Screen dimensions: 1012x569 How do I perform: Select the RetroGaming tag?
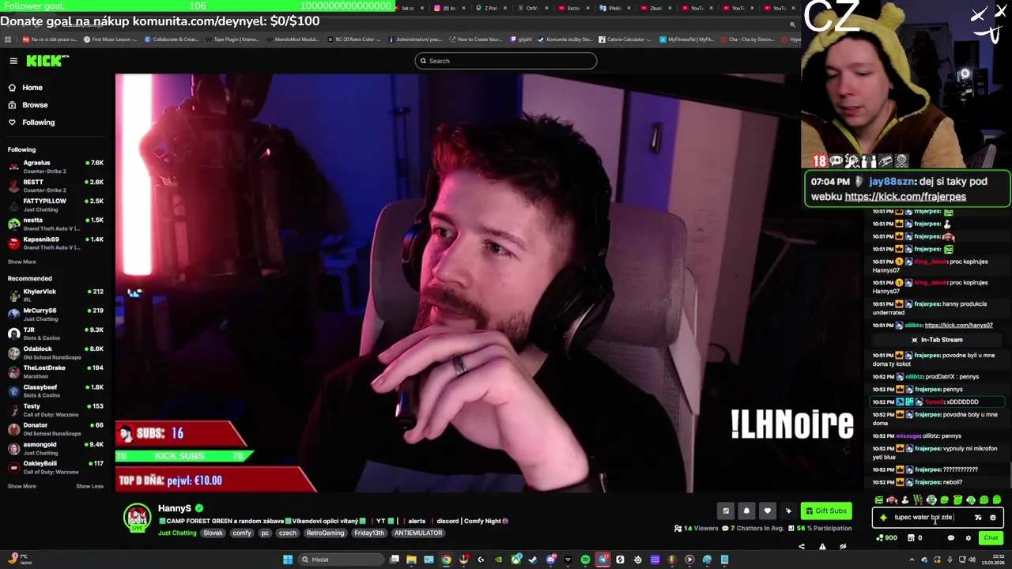tap(325, 533)
